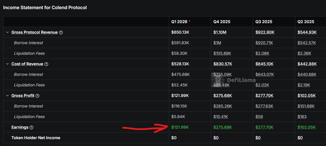
Task: Click the $1M borrow interest value
Action: click(217, 43)
